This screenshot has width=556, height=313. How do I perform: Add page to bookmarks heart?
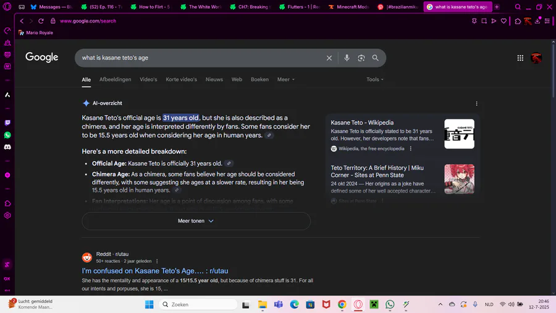point(503,21)
